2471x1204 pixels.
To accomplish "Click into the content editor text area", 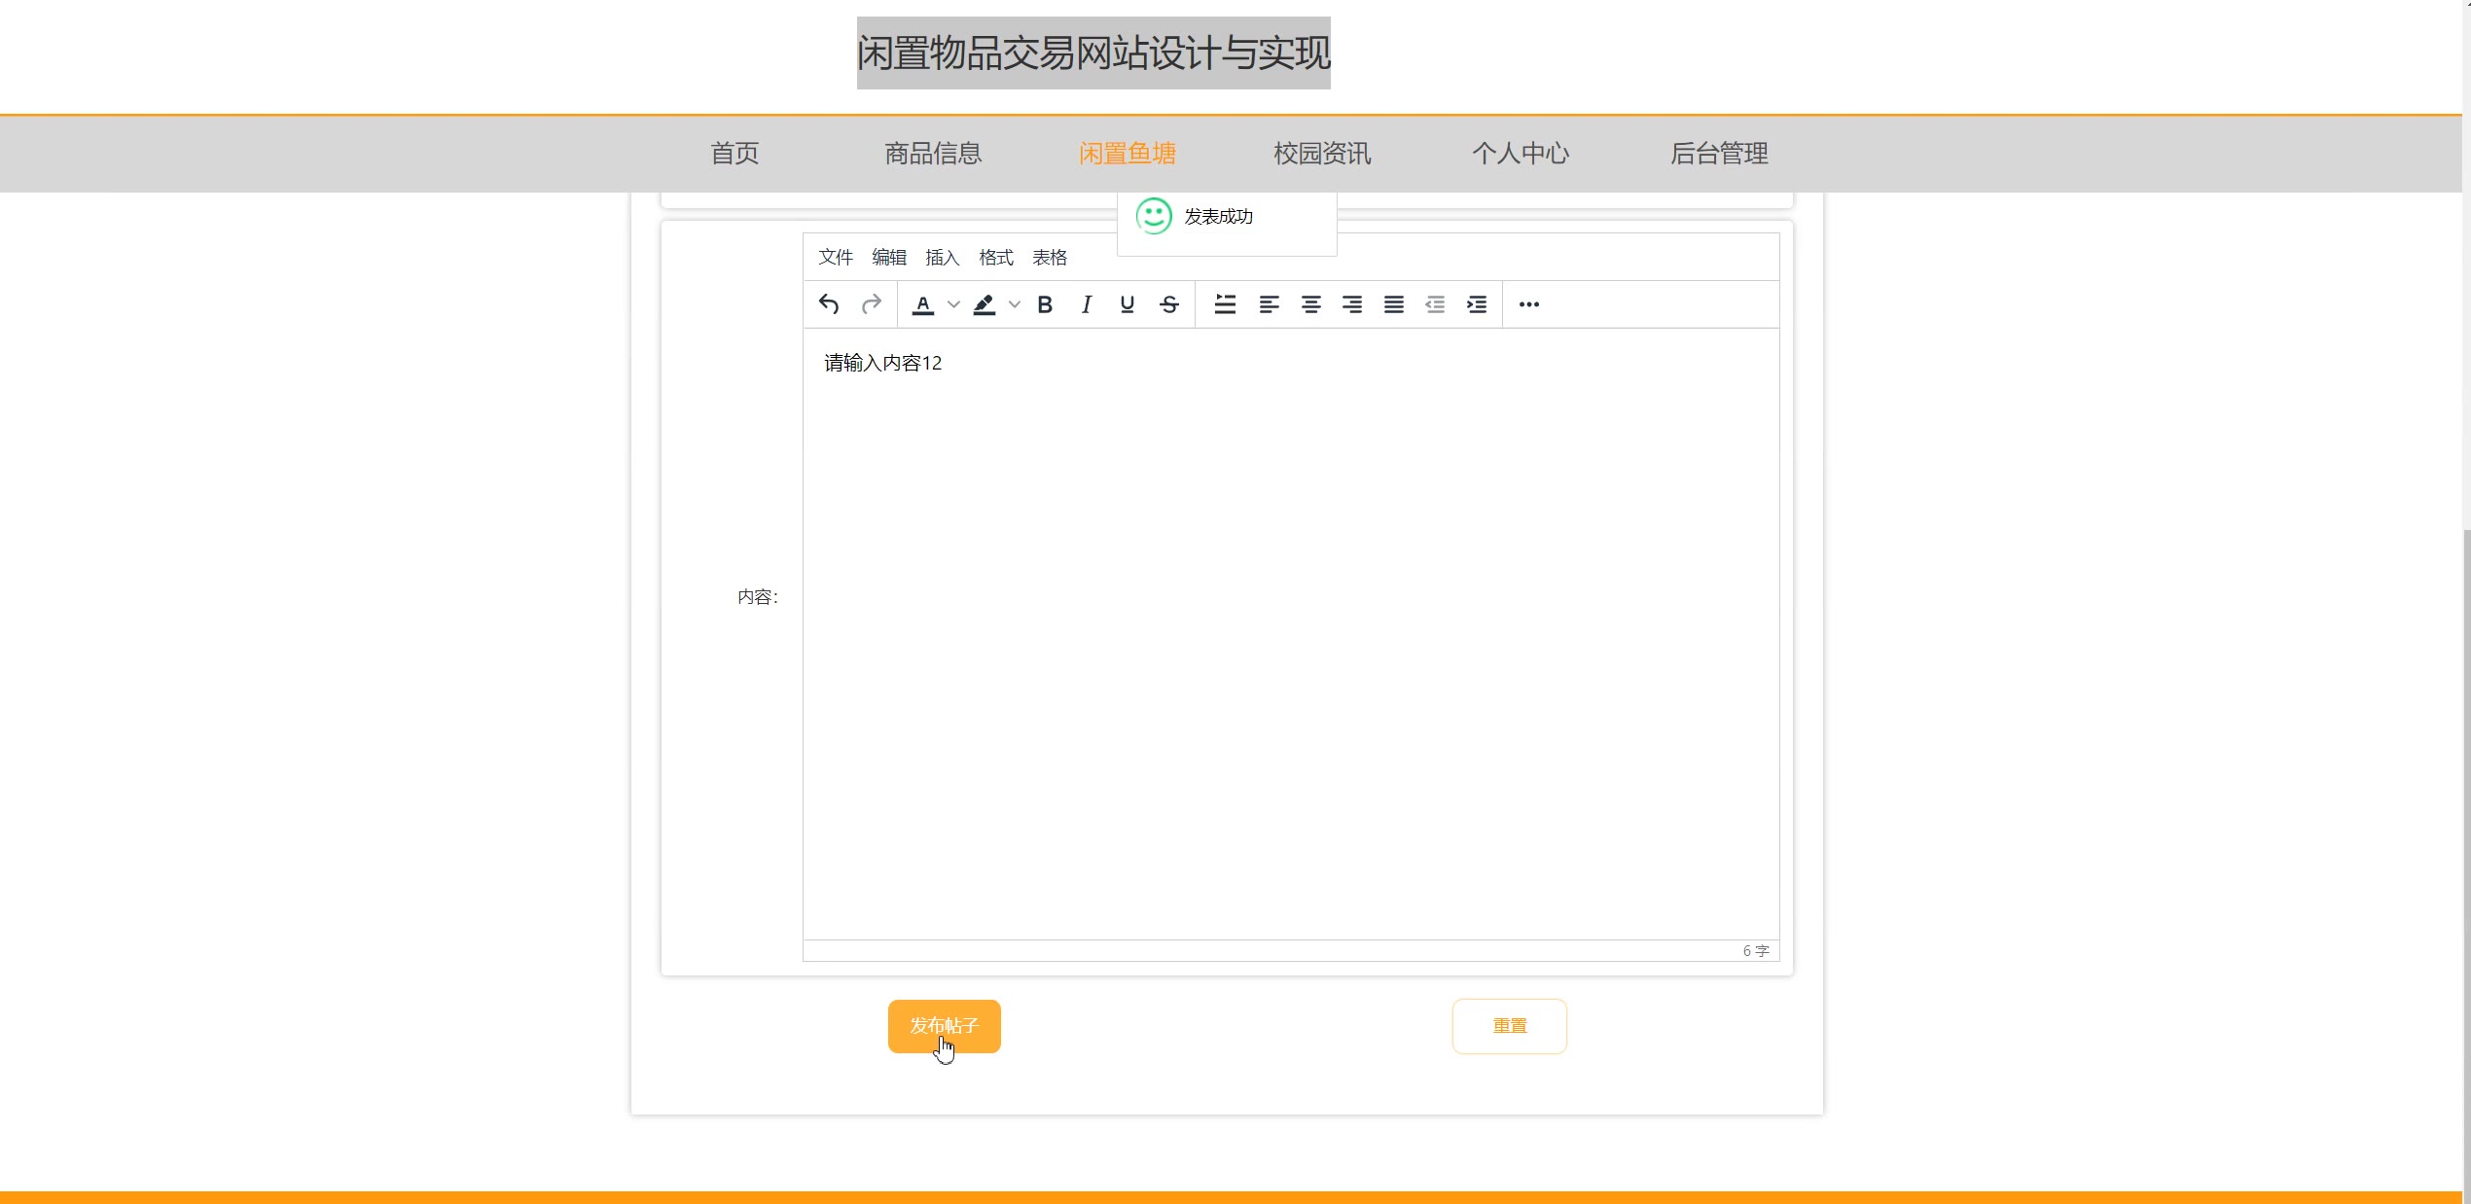I will click(1291, 633).
